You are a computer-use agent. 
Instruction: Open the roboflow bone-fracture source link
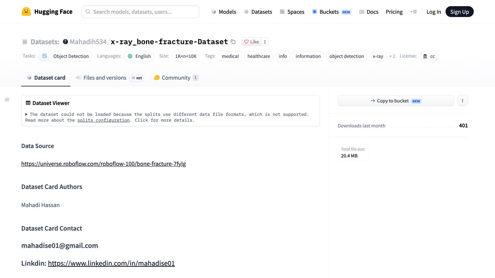(x=104, y=164)
